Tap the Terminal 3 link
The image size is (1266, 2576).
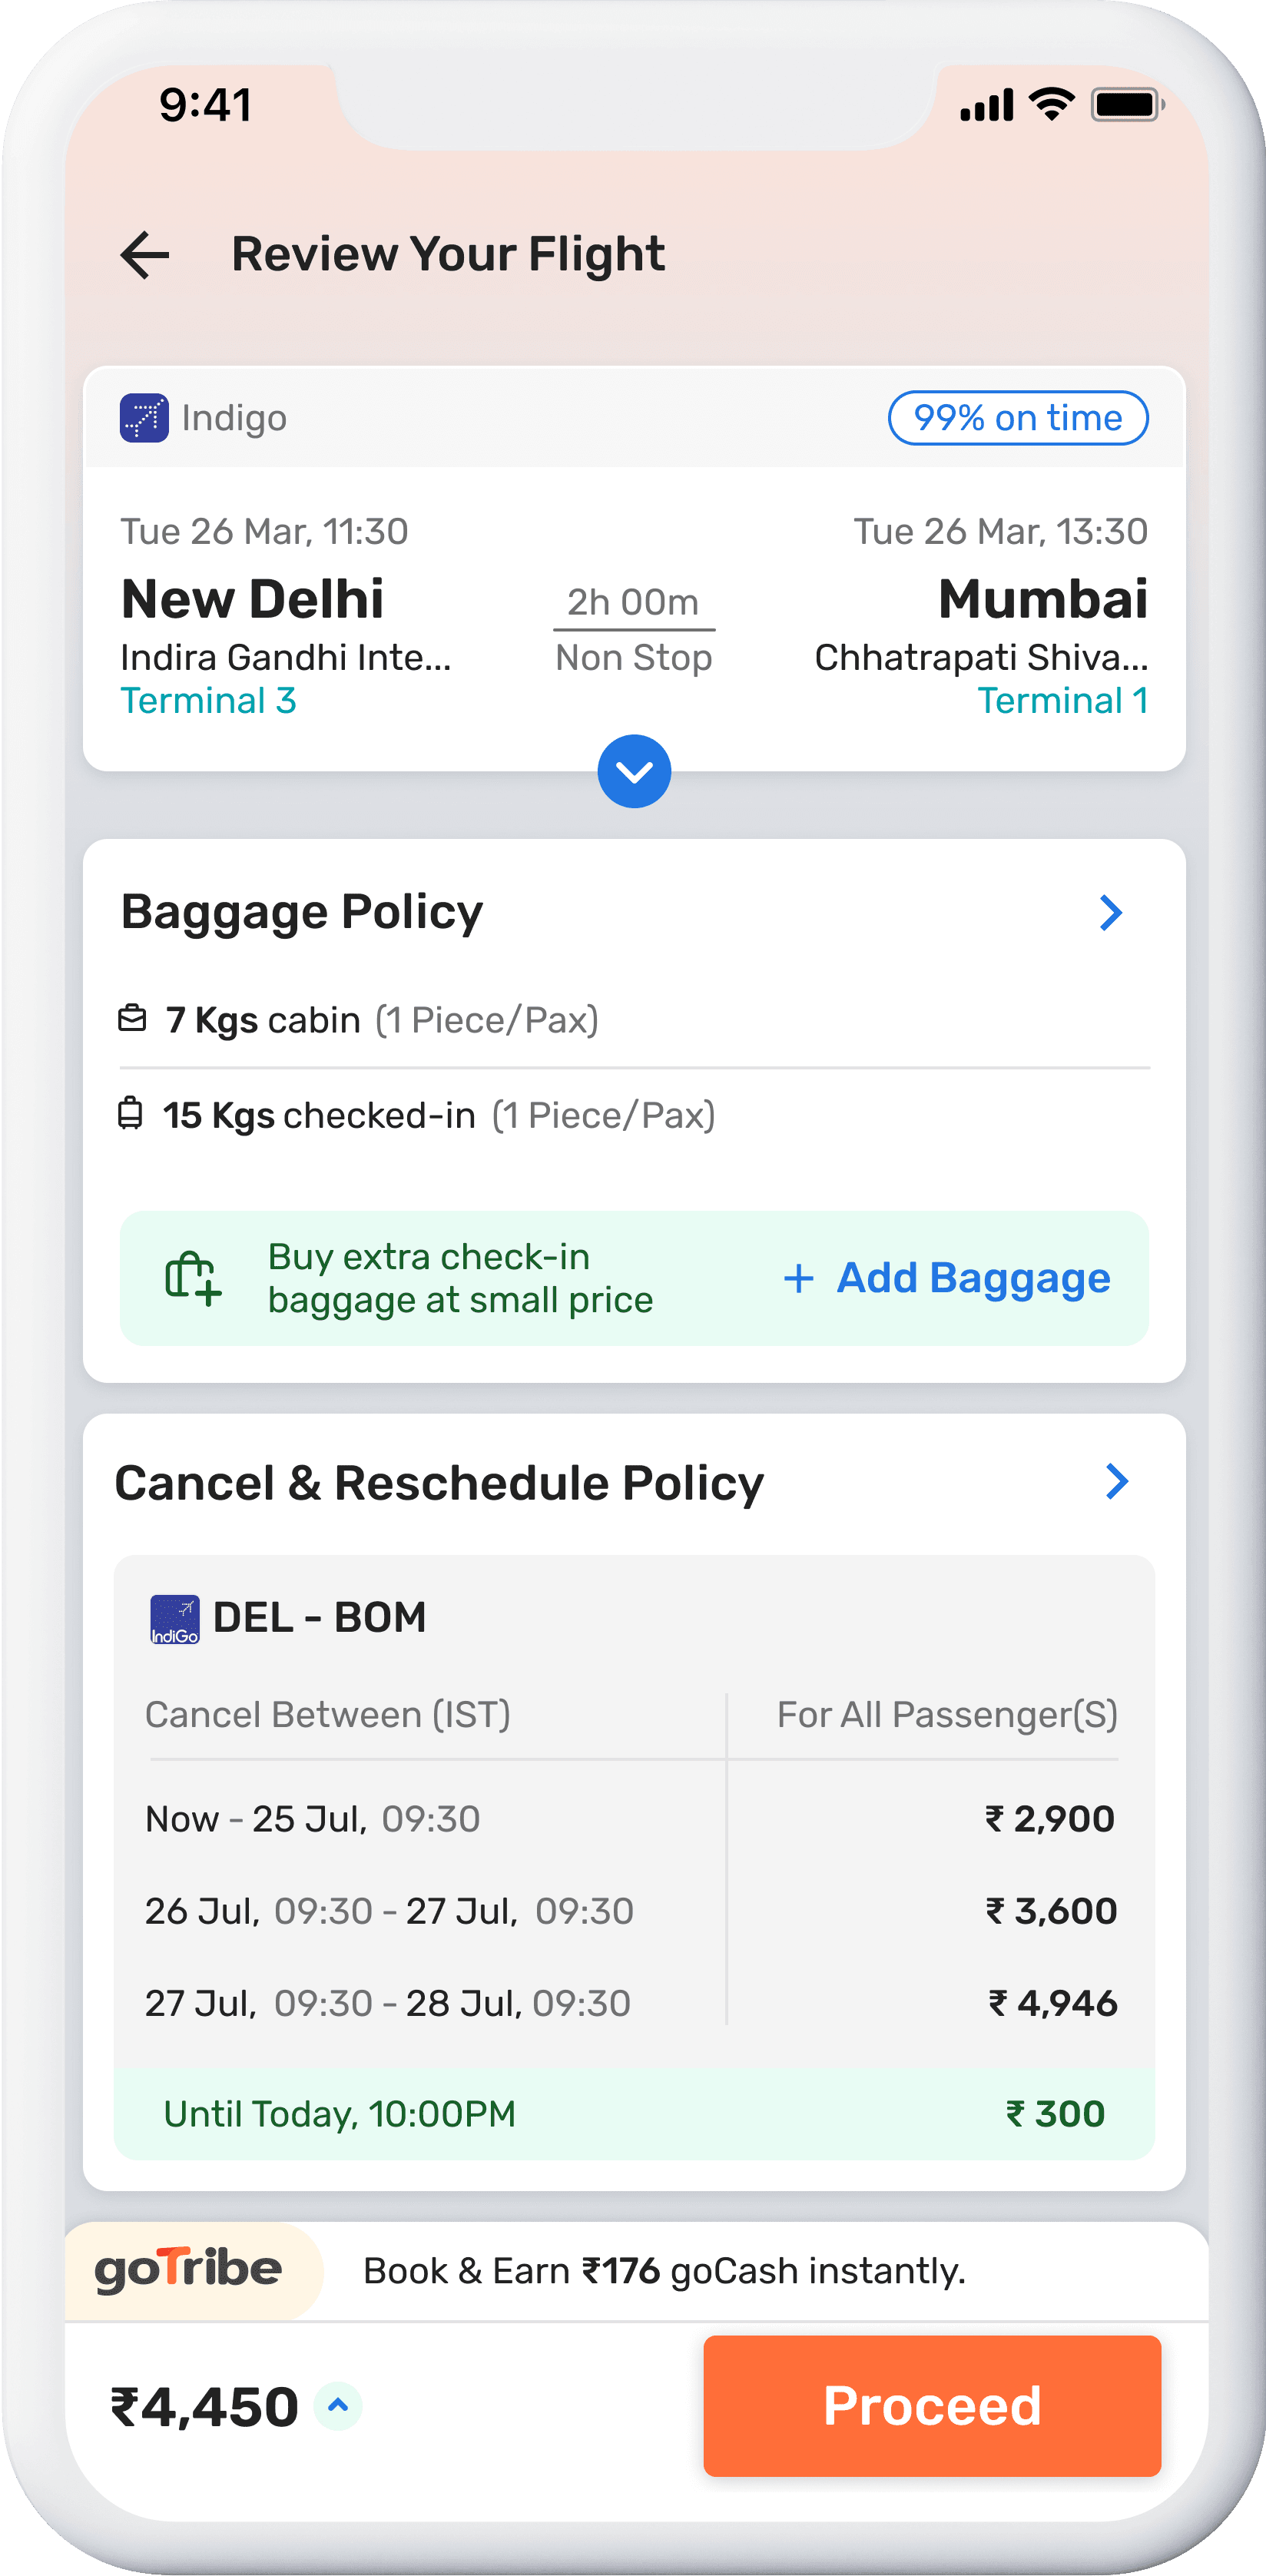tap(208, 701)
